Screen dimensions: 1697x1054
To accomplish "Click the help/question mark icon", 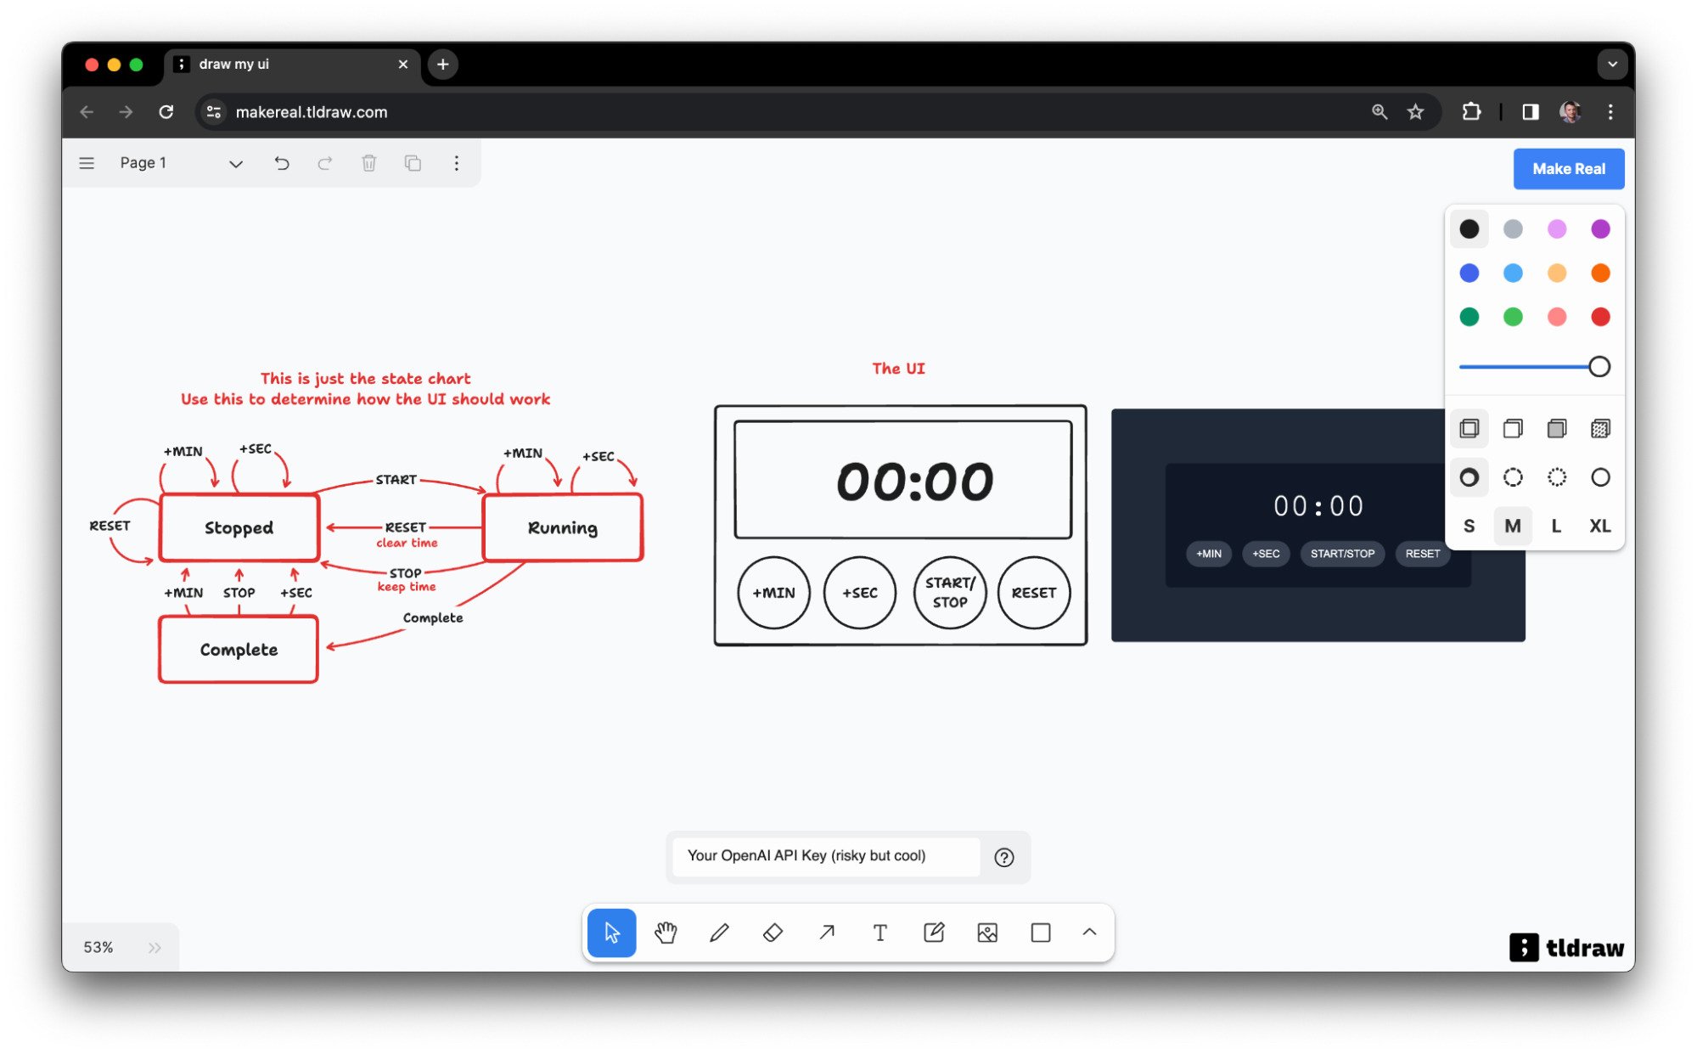I will point(1004,856).
